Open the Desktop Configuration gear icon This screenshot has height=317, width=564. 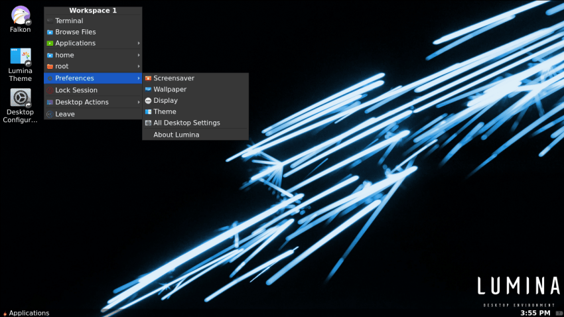pyautogui.click(x=21, y=98)
